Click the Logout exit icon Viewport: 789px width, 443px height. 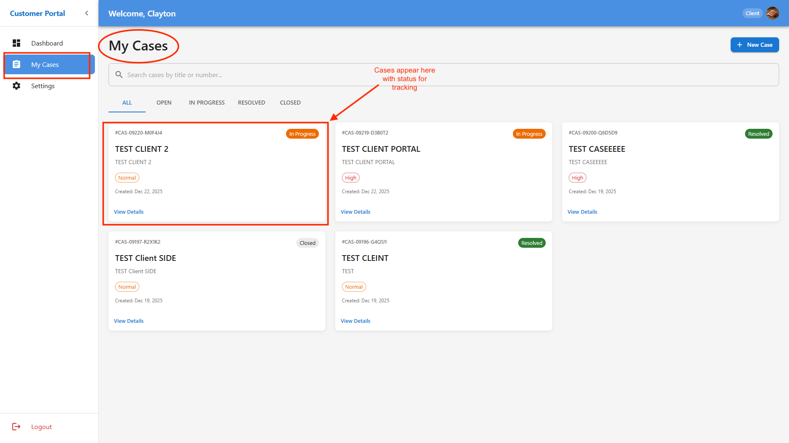pos(16,427)
